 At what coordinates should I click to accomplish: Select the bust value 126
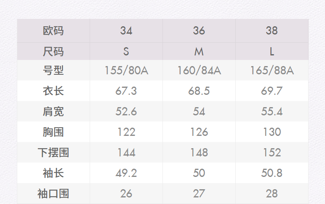199,132
